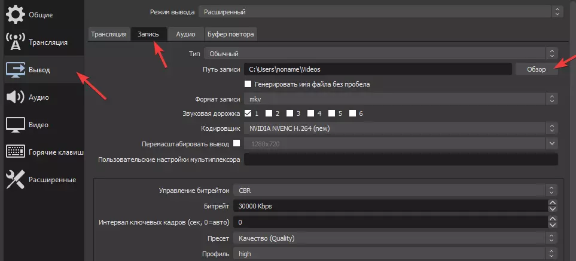576x261 pixels.
Task: Click the Пользовательские настройки мультиплексора field
Action: (401, 159)
